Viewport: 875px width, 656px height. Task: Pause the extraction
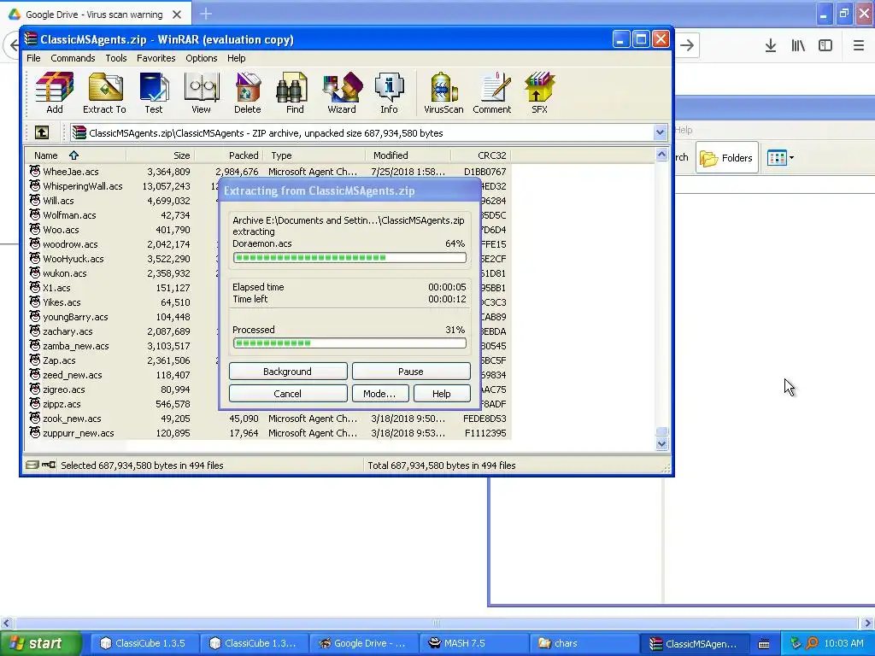[411, 372]
